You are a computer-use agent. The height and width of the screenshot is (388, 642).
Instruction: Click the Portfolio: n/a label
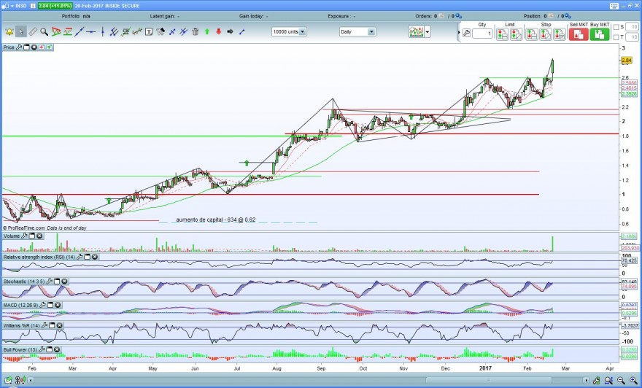pyautogui.click(x=76, y=16)
